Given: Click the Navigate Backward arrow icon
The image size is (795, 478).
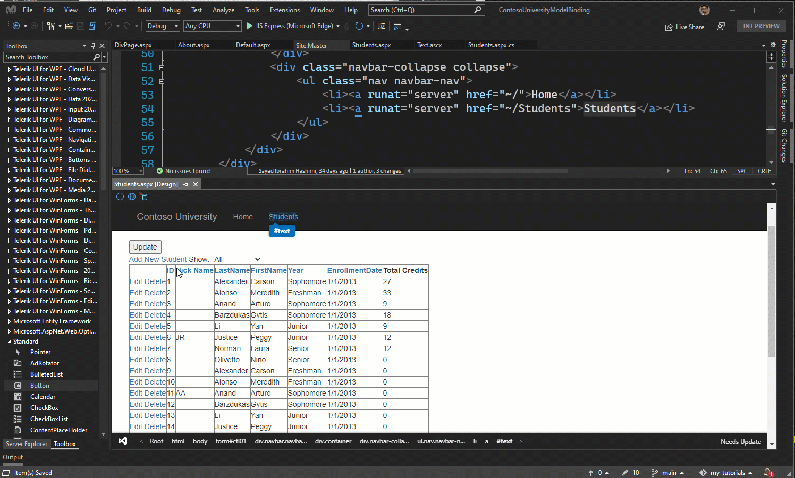Looking at the screenshot, I should coord(15,25).
